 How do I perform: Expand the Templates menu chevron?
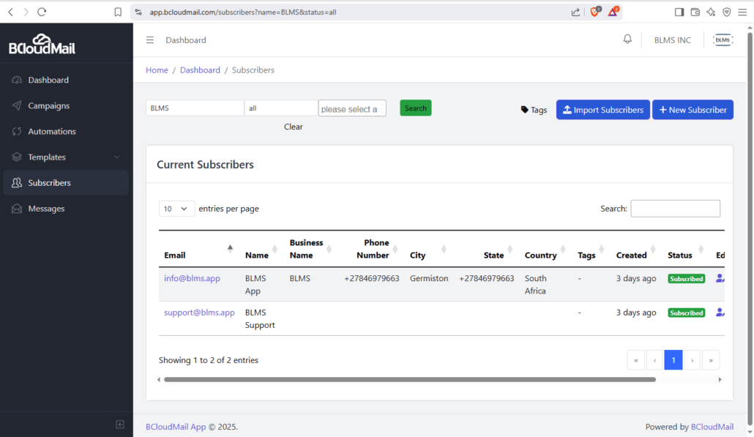[117, 157]
